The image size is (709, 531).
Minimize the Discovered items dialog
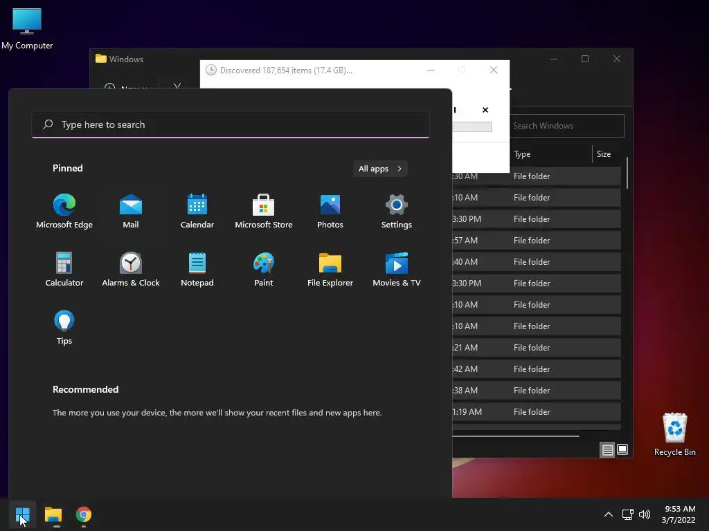pos(431,70)
